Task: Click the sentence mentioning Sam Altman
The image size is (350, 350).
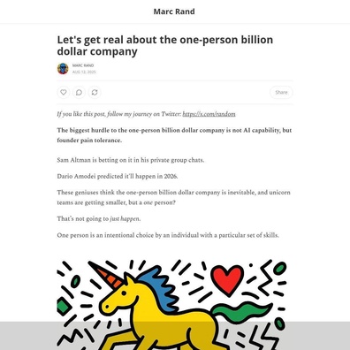Action: pos(131,160)
